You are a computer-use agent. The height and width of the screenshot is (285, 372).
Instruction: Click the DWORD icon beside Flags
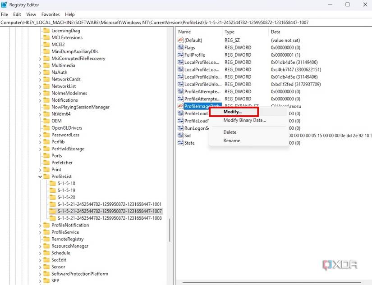180,47
